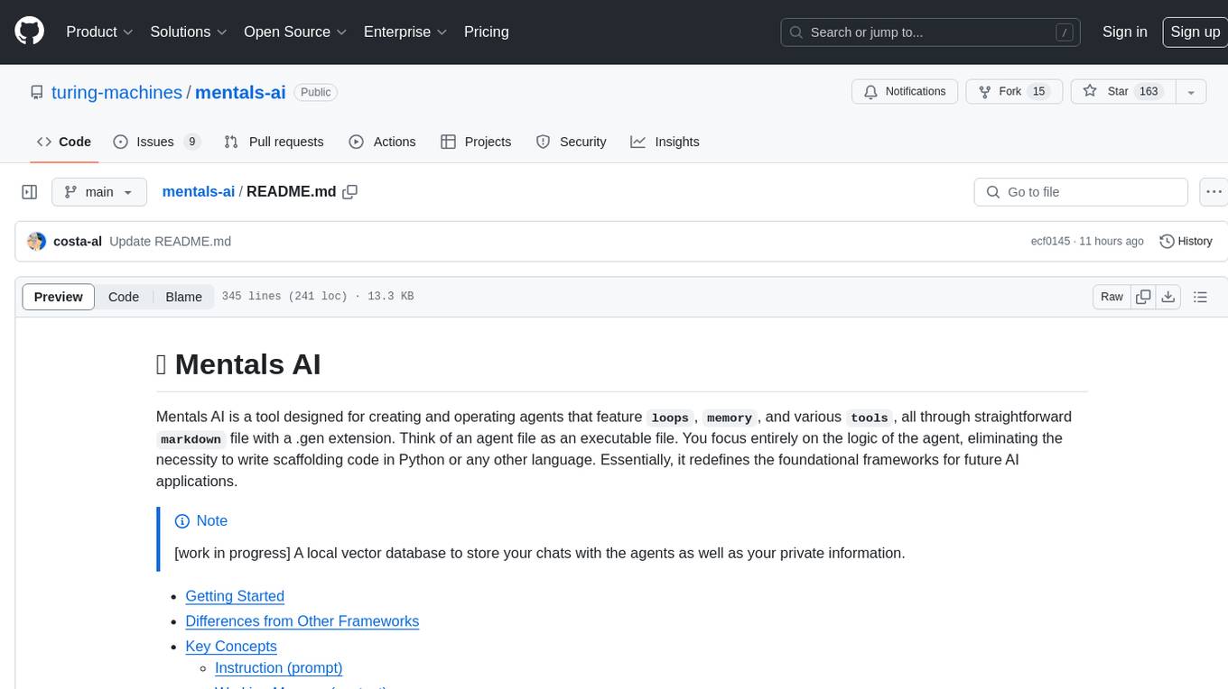Focus the Go to file field
Viewport: 1228px width, 689px height.
point(1081,192)
